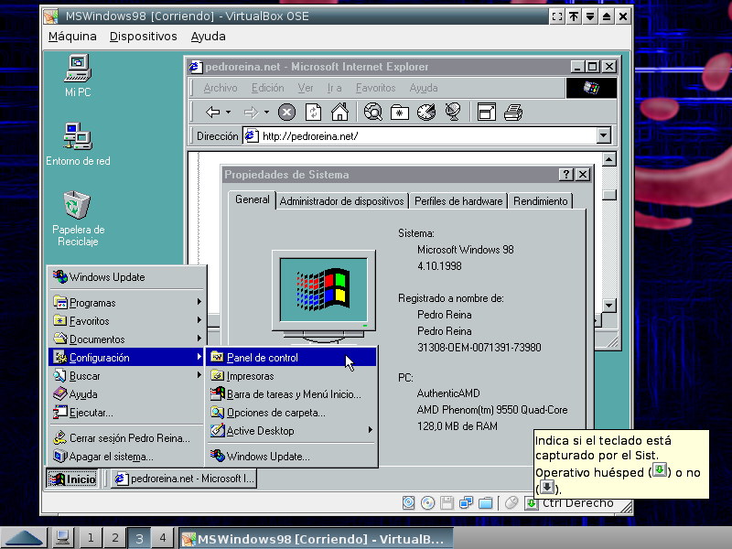Open the Back button history dropdown arrow
This screenshot has height=549, width=732.
(230, 113)
